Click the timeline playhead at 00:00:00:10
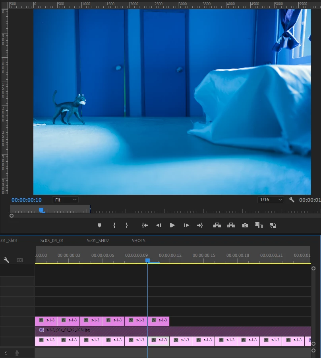The height and width of the screenshot is (358, 321). (148, 260)
